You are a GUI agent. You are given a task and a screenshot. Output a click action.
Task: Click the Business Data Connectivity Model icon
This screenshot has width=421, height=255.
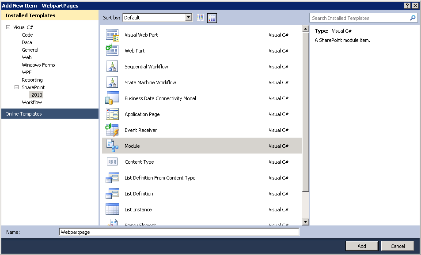tap(112, 98)
